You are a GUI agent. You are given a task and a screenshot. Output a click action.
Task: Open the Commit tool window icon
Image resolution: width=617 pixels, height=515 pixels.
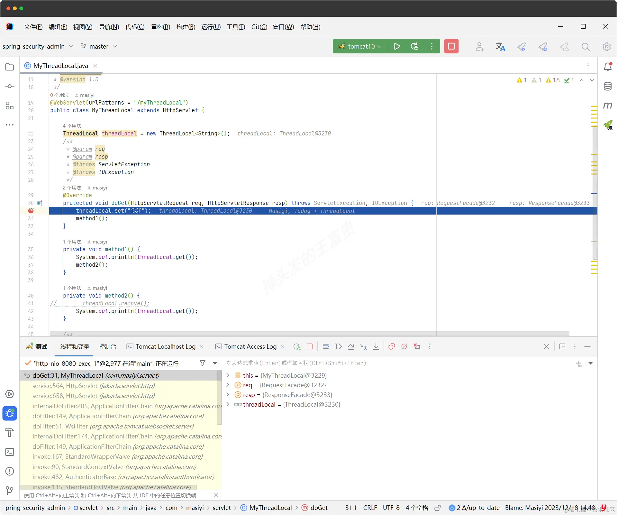(x=10, y=86)
